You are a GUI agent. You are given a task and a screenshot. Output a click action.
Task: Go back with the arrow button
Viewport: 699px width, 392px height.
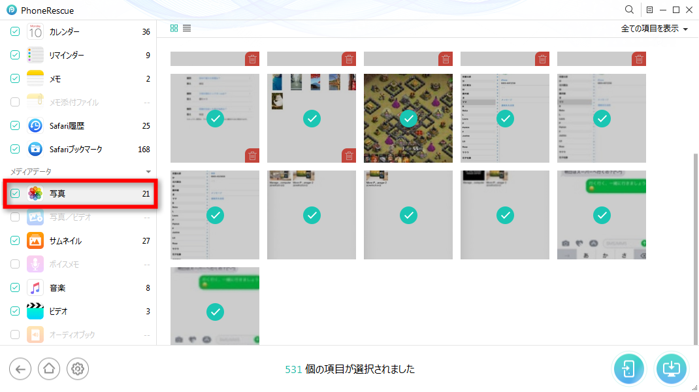pos(20,369)
